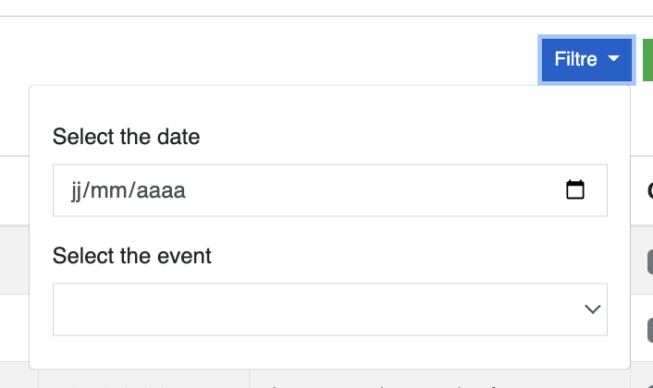The width and height of the screenshot is (653, 388).
Task: Click the shaded table row left of panel
Action: click(15, 260)
